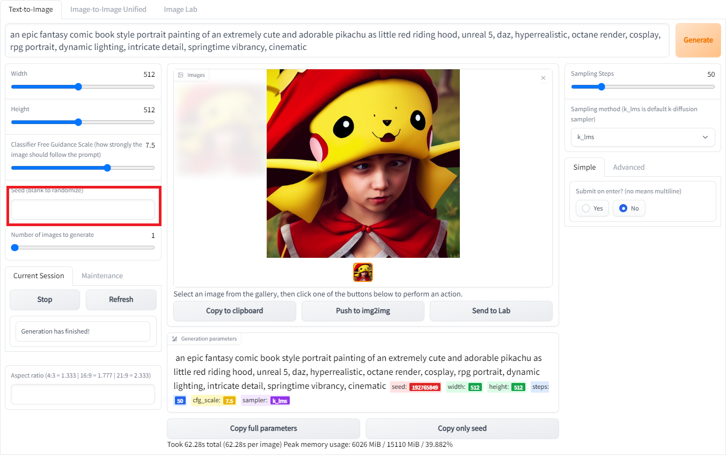Click the Stop button

point(45,300)
